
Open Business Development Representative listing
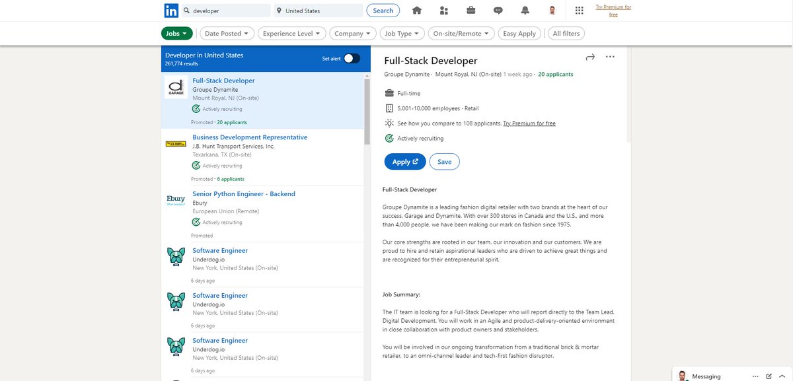(x=250, y=137)
